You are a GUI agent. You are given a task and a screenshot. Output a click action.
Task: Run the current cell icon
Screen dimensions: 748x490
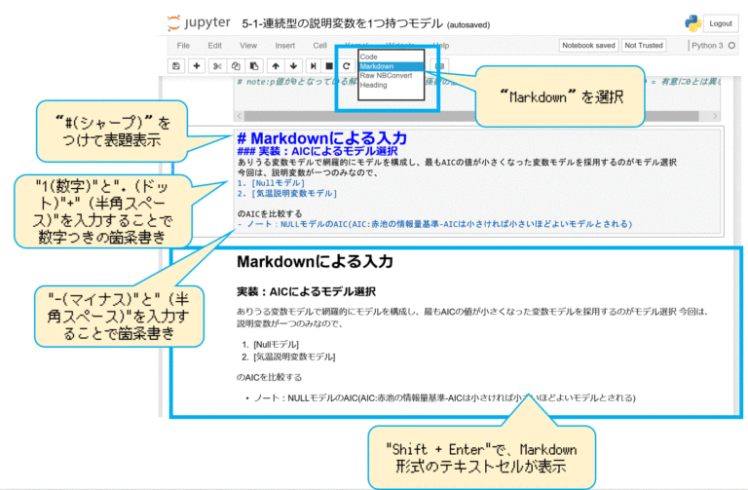pyautogui.click(x=314, y=65)
